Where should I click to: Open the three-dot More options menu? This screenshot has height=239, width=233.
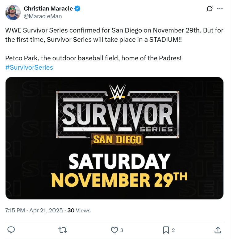pos(220,9)
